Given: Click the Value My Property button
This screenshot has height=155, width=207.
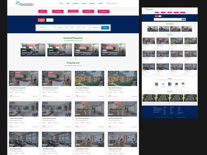Looking at the screenshot, I should pyautogui.click(x=73, y=11).
